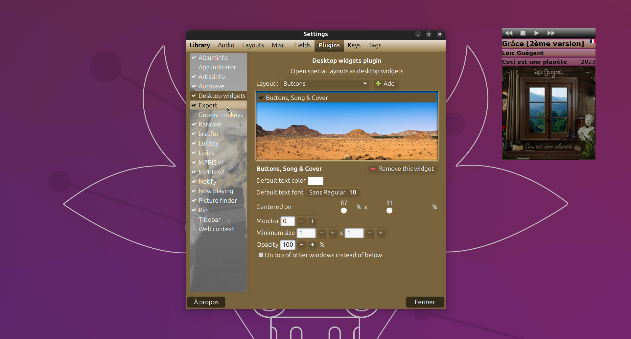Select Desktop widgets plugin in list
This screenshot has height=339, width=631.
(219, 96)
